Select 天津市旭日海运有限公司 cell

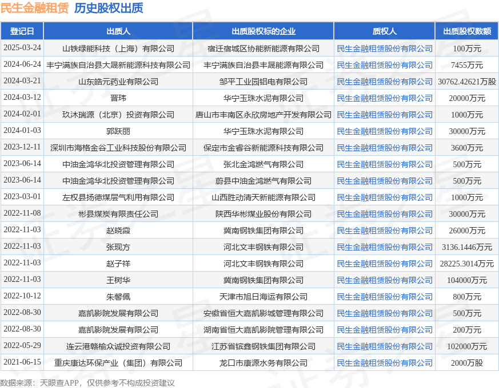click(263, 297)
